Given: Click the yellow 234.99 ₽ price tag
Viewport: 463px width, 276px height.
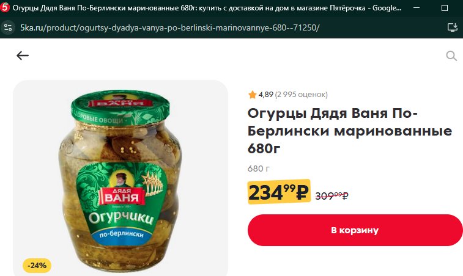Looking at the screenshot, I should (x=279, y=192).
